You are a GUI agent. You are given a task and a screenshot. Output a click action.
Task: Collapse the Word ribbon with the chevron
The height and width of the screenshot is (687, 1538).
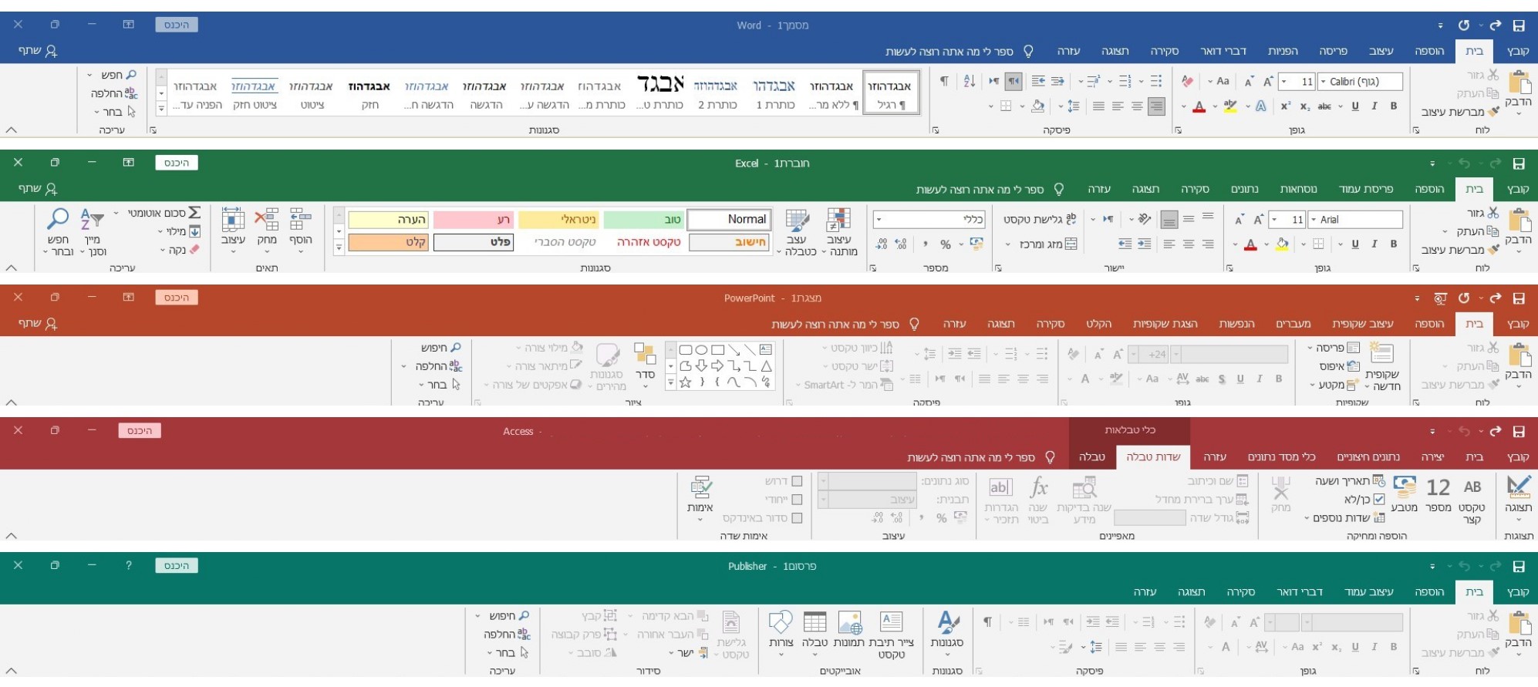tap(11, 130)
